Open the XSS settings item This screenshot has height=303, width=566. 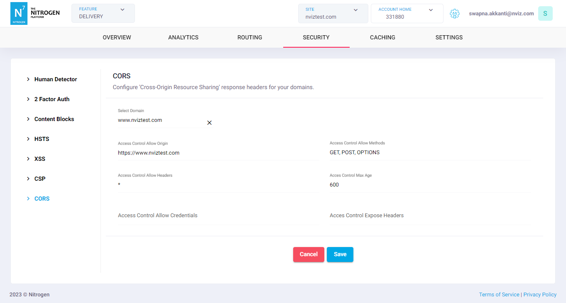(40, 159)
